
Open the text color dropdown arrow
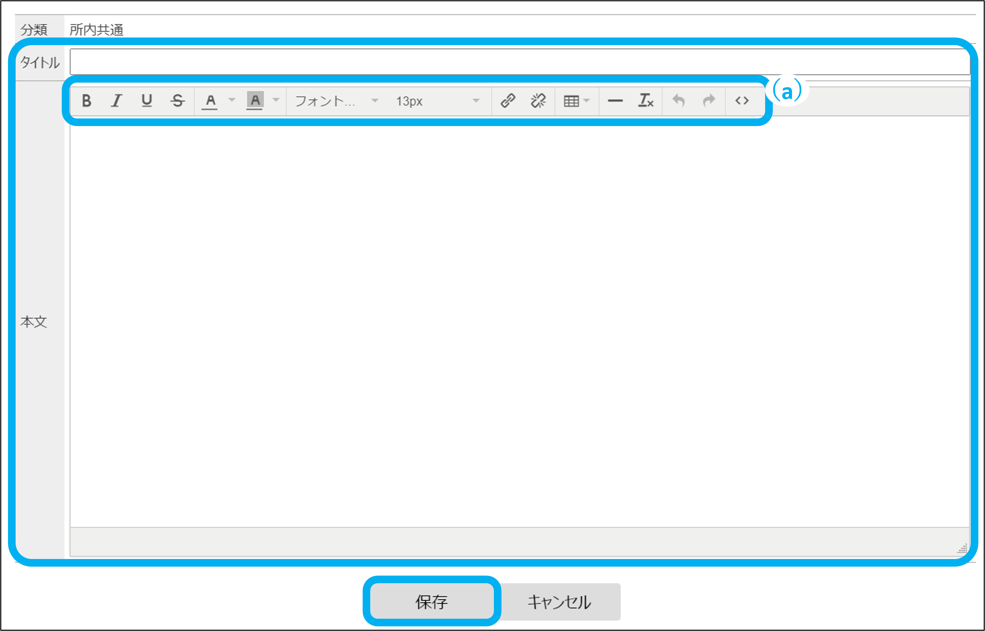point(232,100)
